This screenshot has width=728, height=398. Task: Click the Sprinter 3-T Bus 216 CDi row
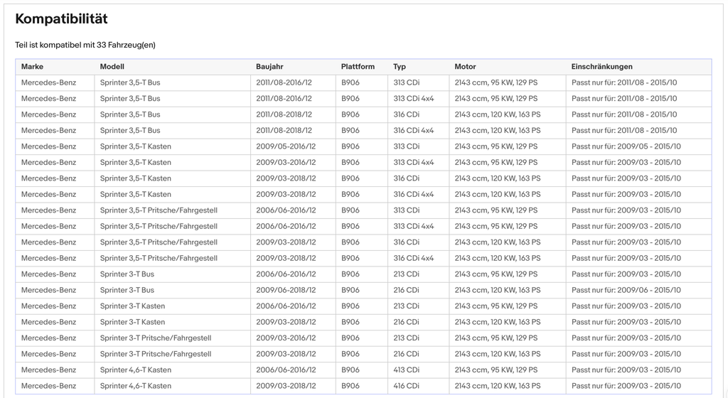pos(363,291)
